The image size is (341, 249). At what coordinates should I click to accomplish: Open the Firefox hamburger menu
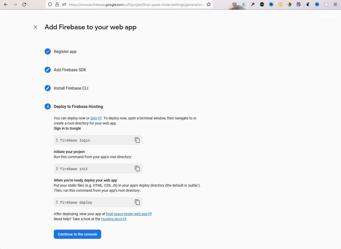[x=335, y=4]
